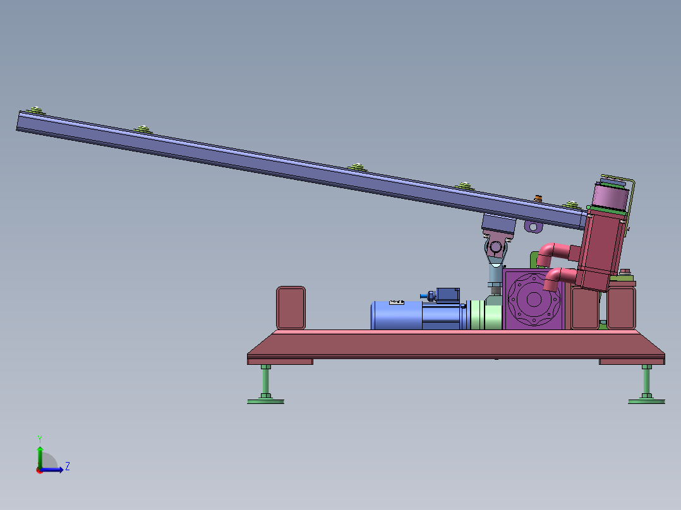
Task: Select the gray YZ plane of triad
Action: click(48, 461)
